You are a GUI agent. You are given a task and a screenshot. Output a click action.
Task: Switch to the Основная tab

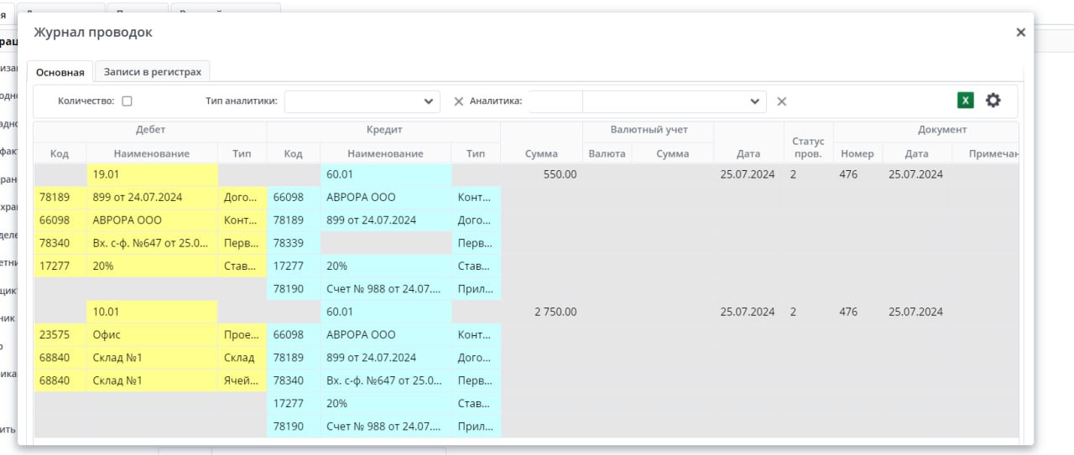[60, 72]
